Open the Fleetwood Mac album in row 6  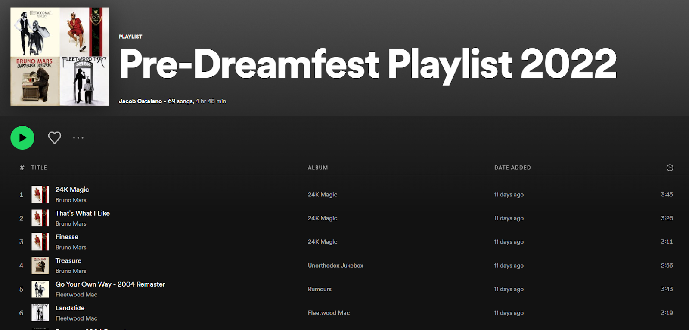click(x=329, y=312)
